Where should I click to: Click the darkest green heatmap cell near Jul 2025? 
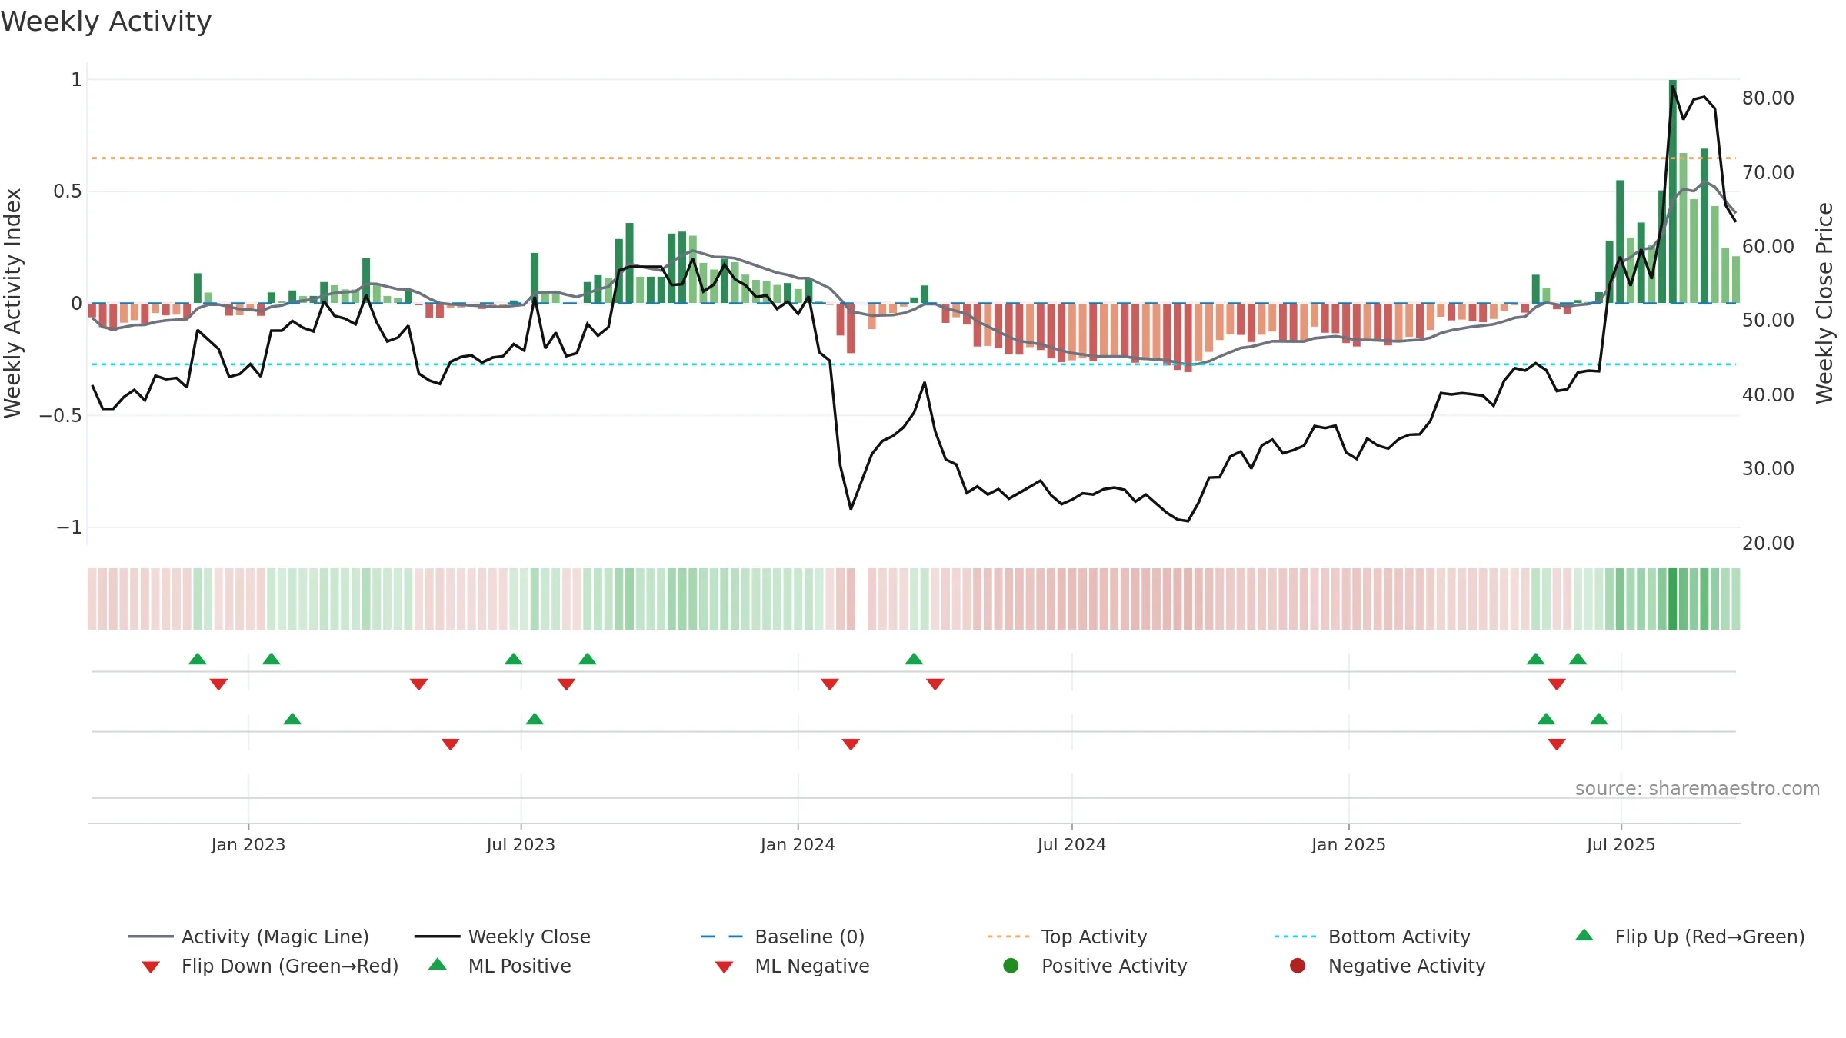point(1672,599)
